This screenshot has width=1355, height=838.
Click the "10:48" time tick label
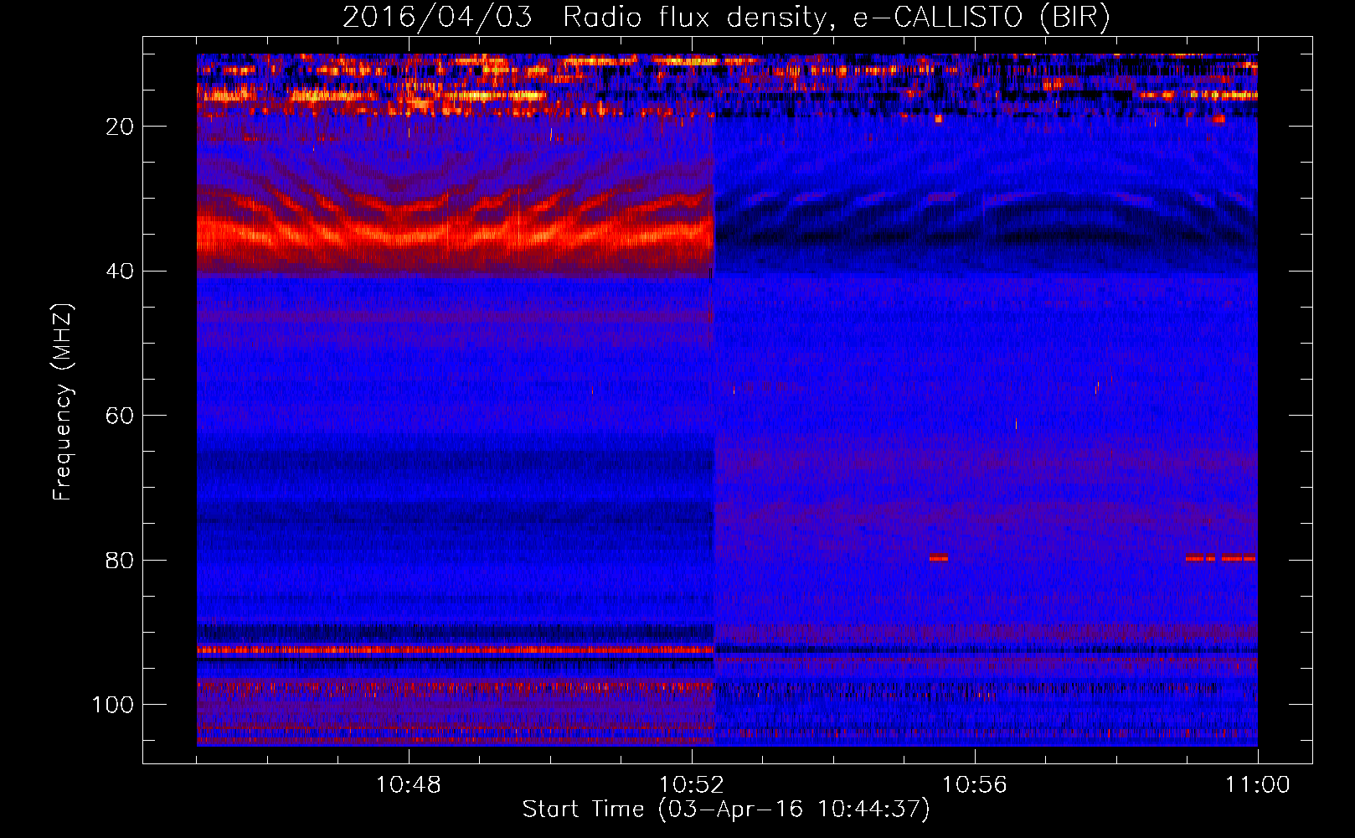click(408, 785)
